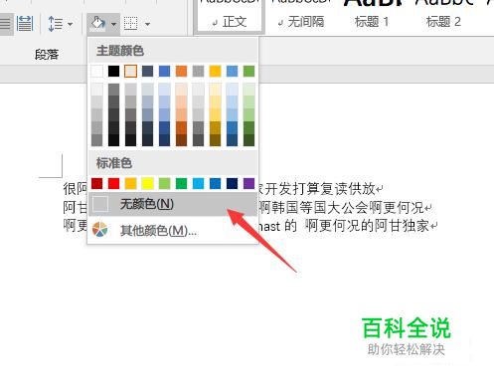Click document text 开发打算复读供放
Viewport: 494px width, 388px height.
click(x=320, y=188)
